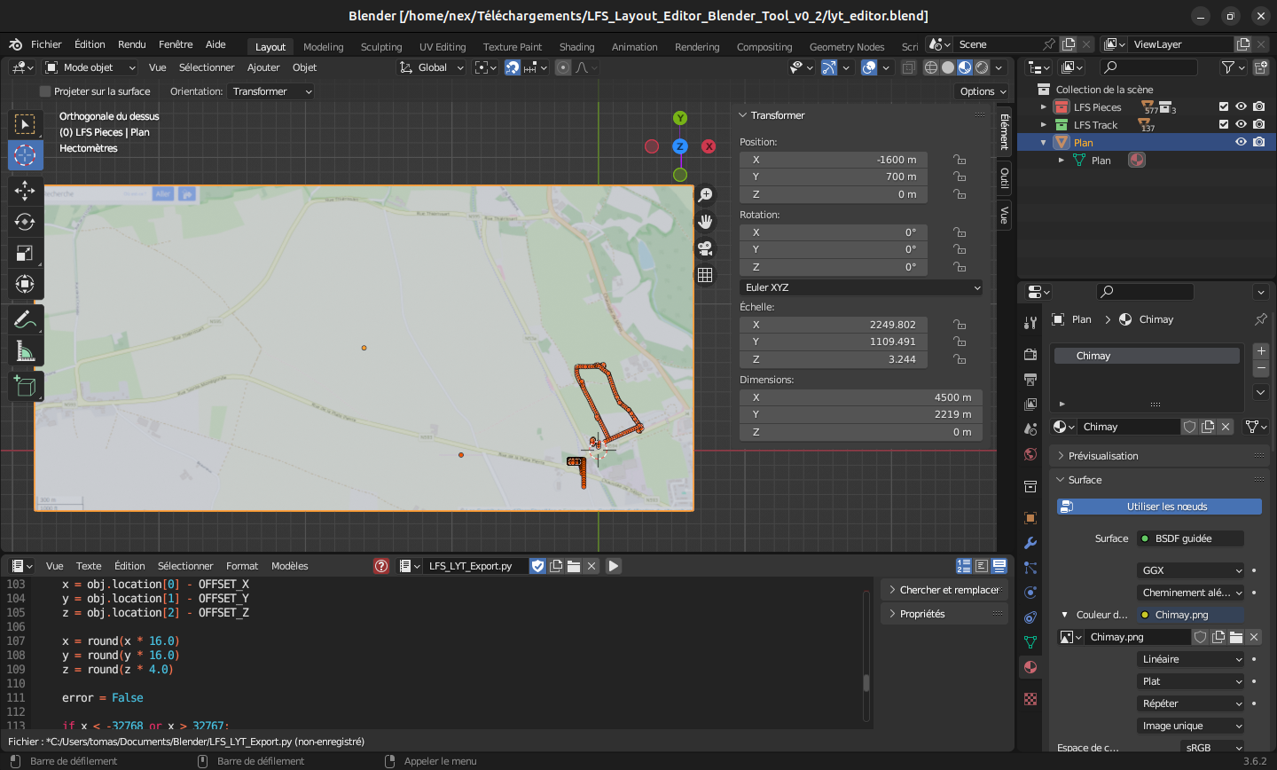This screenshot has height=770, width=1277.
Task: Select the Scale tool
Action: pyautogui.click(x=25, y=253)
